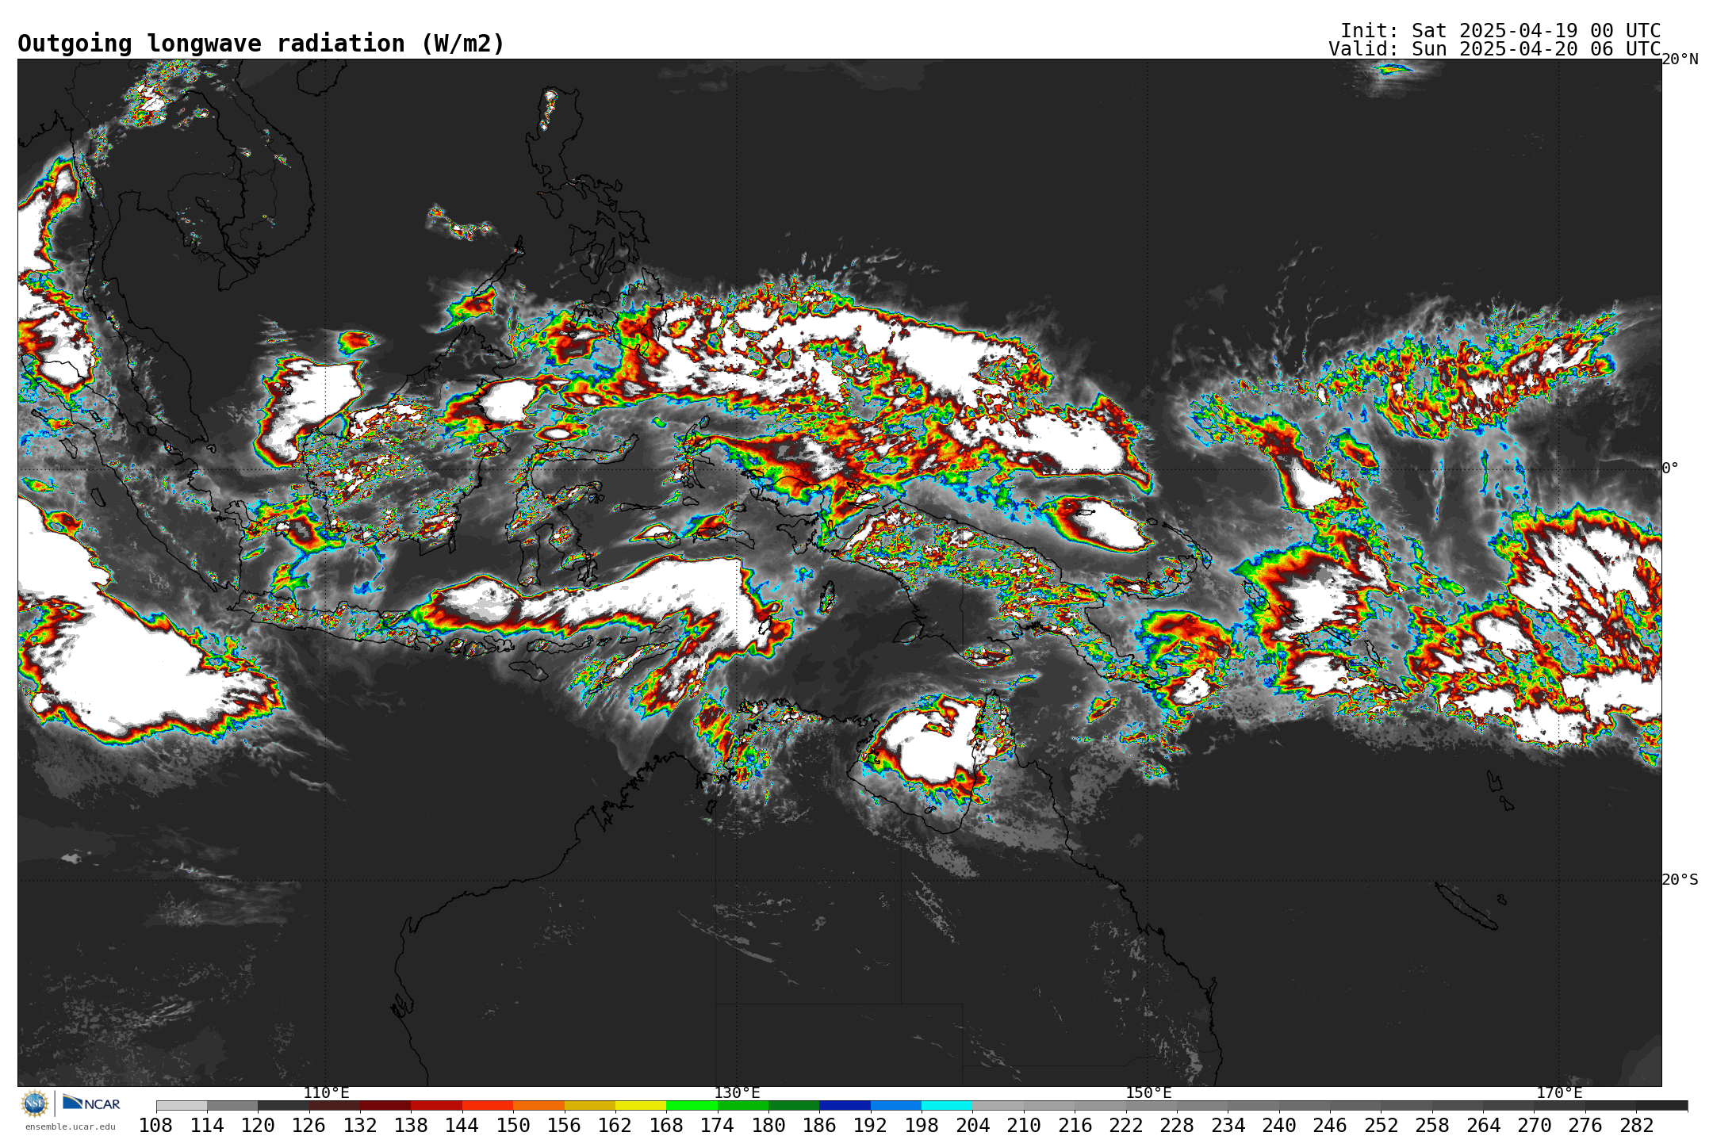Click the 'Init: Sat 2025-04-19 00 UTC' text
1713x1136 pixels.
(x=1500, y=31)
